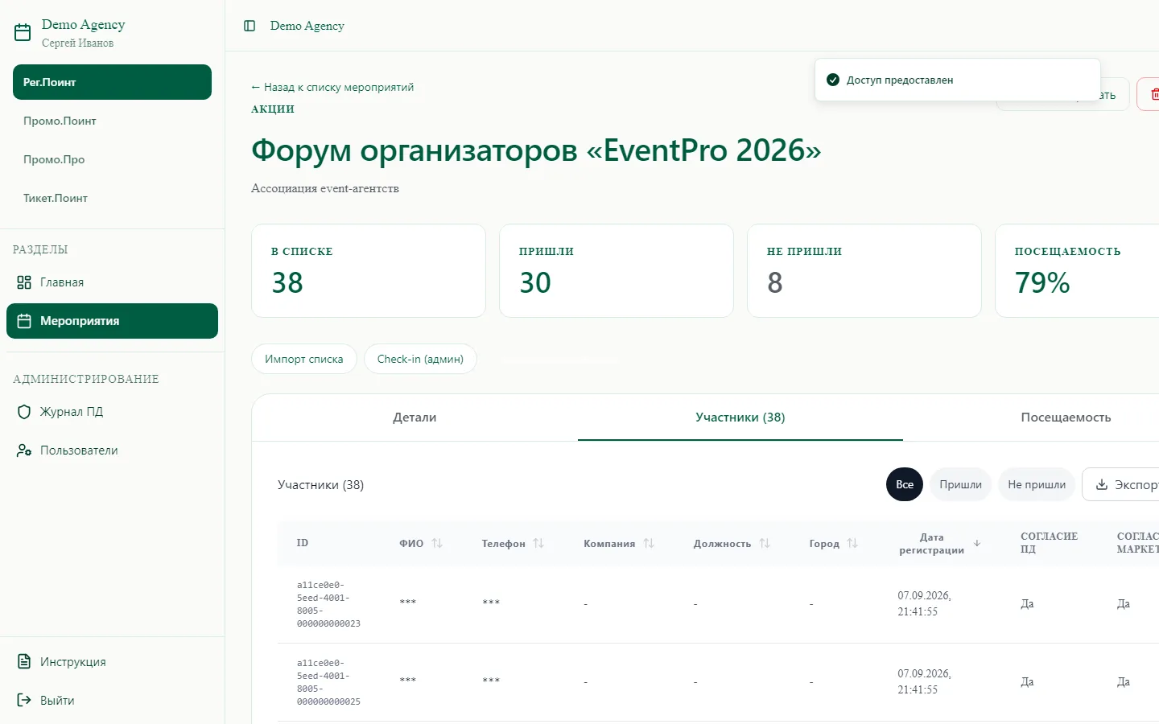
Task: Sort by ФИО using arrows icon
Action: [x=437, y=543]
